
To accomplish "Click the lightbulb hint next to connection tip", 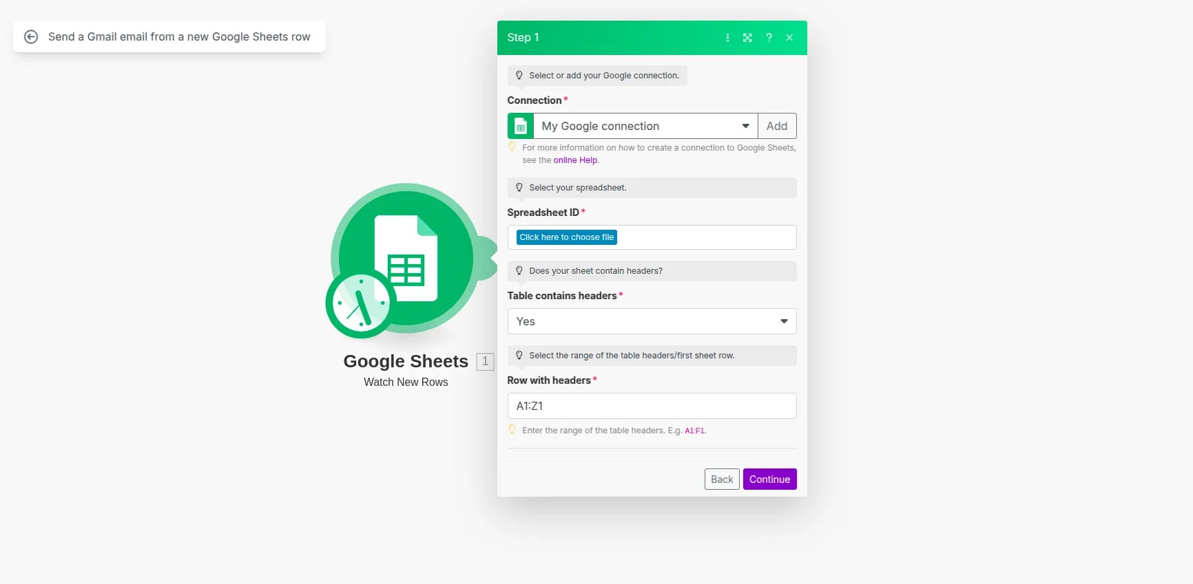I will pos(519,76).
